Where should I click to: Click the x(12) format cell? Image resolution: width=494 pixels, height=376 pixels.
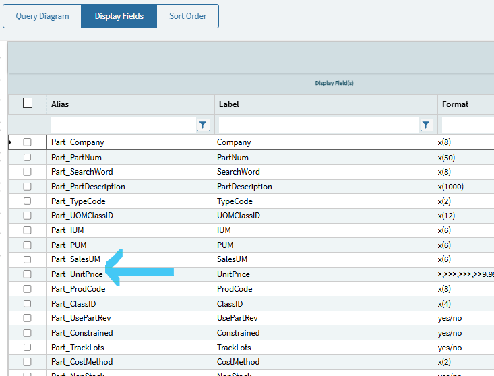tap(464, 216)
